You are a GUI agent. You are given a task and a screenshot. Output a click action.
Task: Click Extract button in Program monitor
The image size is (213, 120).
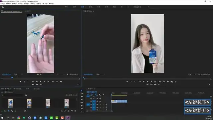point(164,82)
